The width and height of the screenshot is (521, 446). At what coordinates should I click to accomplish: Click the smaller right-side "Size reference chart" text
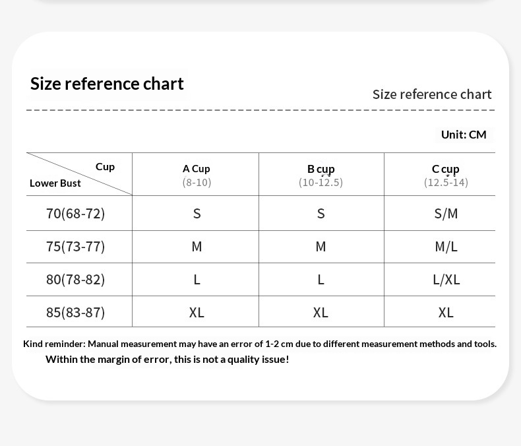(432, 94)
